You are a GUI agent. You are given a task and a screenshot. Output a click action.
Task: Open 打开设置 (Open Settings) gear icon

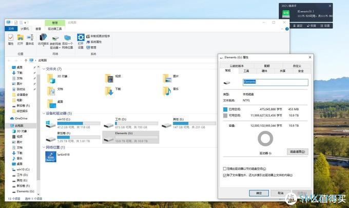click(81, 39)
